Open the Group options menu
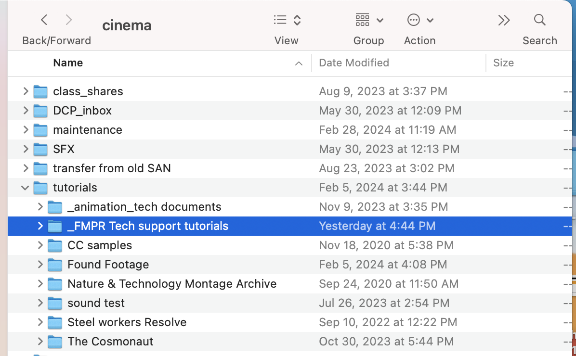The width and height of the screenshot is (576, 356). [369, 20]
